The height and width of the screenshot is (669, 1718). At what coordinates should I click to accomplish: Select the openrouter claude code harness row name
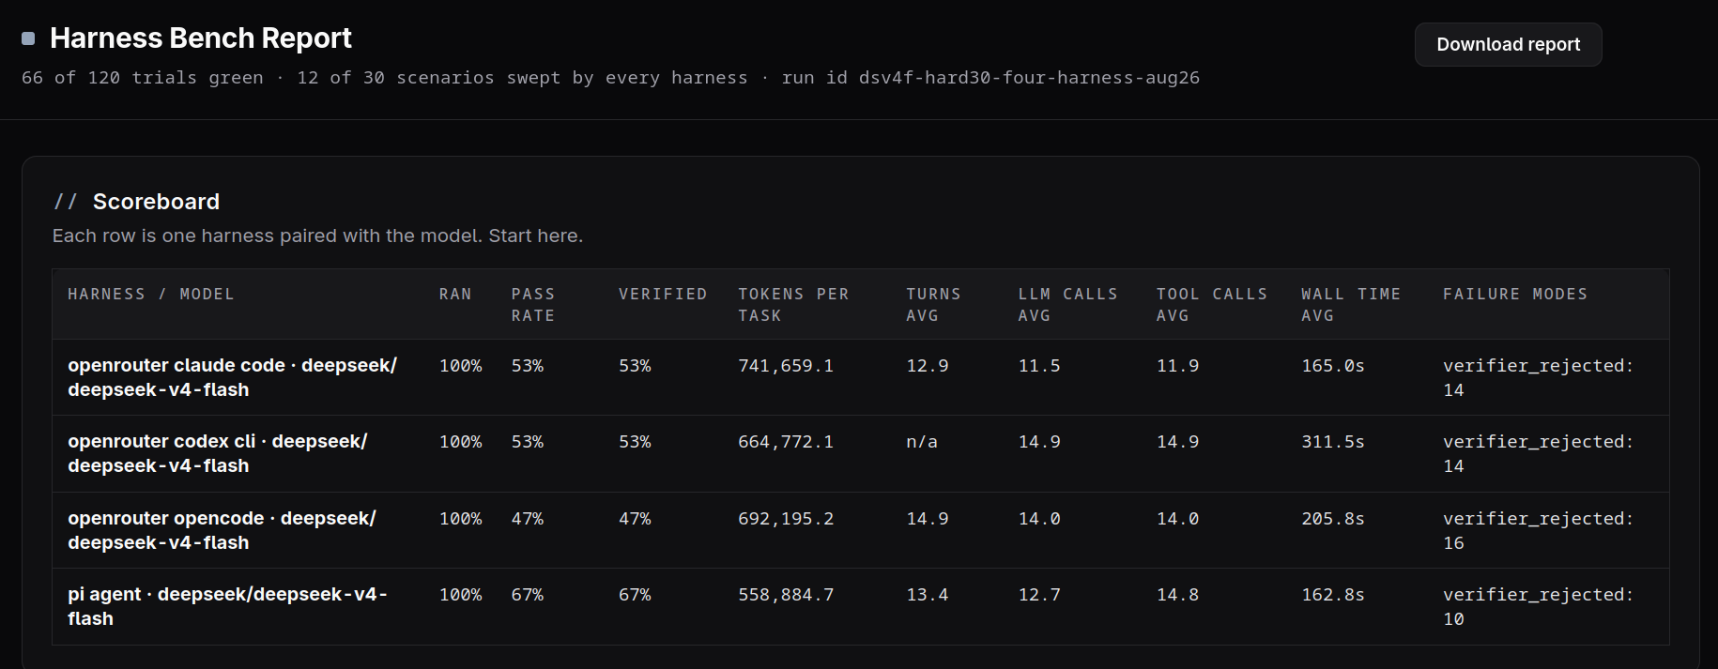pos(233,377)
